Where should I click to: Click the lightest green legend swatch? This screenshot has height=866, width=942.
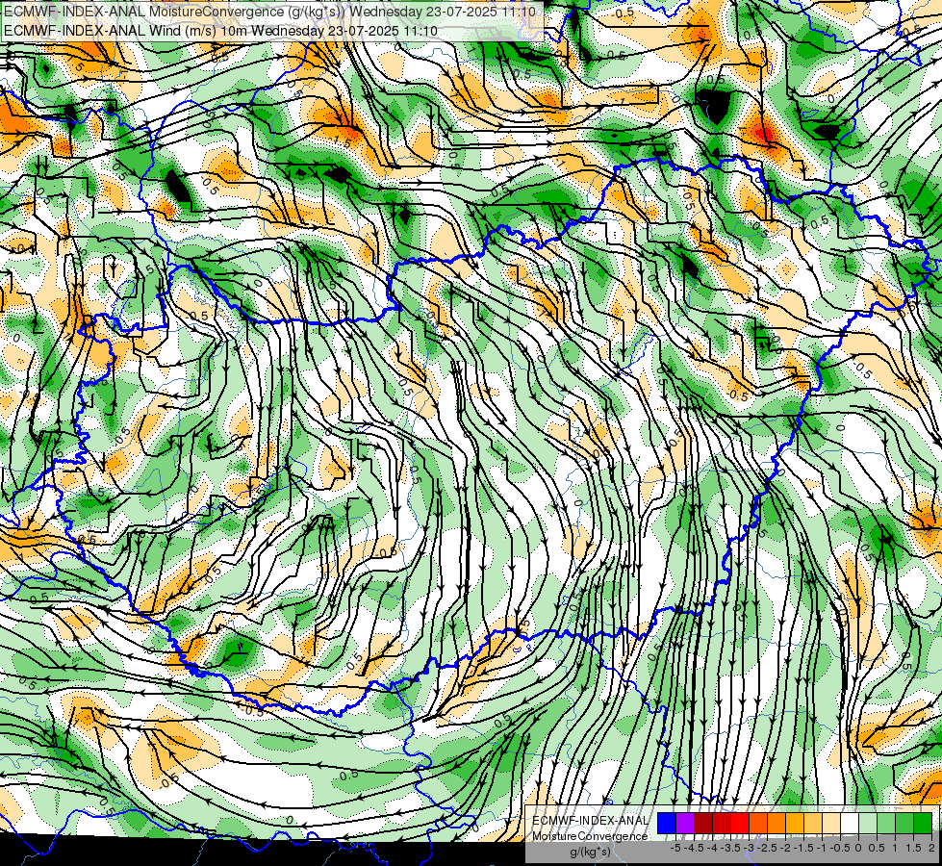[868, 824]
